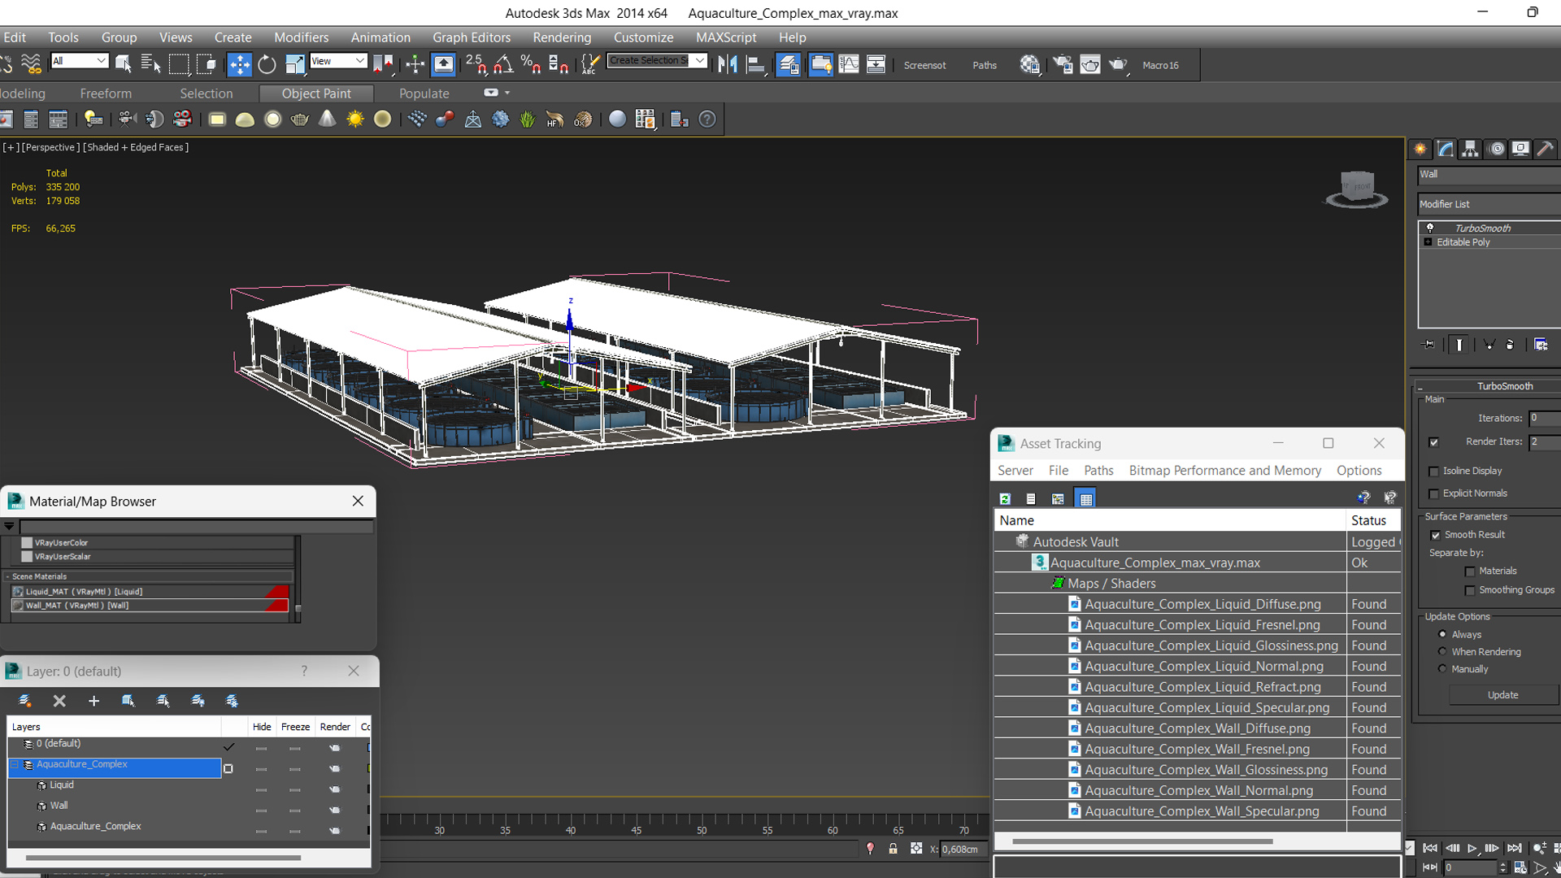
Task: Click the Paths toolbar button
Action: click(x=985, y=65)
